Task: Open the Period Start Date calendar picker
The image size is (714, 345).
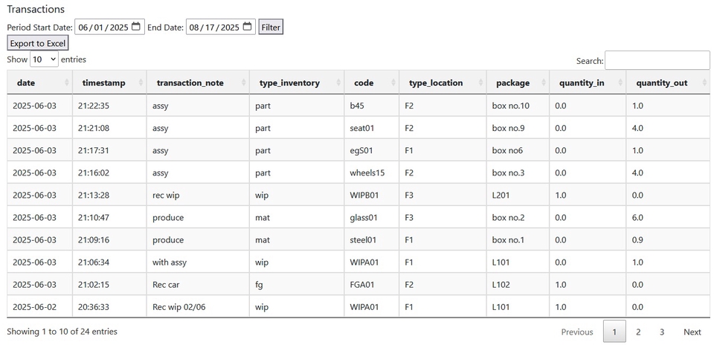Action: [x=135, y=28]
